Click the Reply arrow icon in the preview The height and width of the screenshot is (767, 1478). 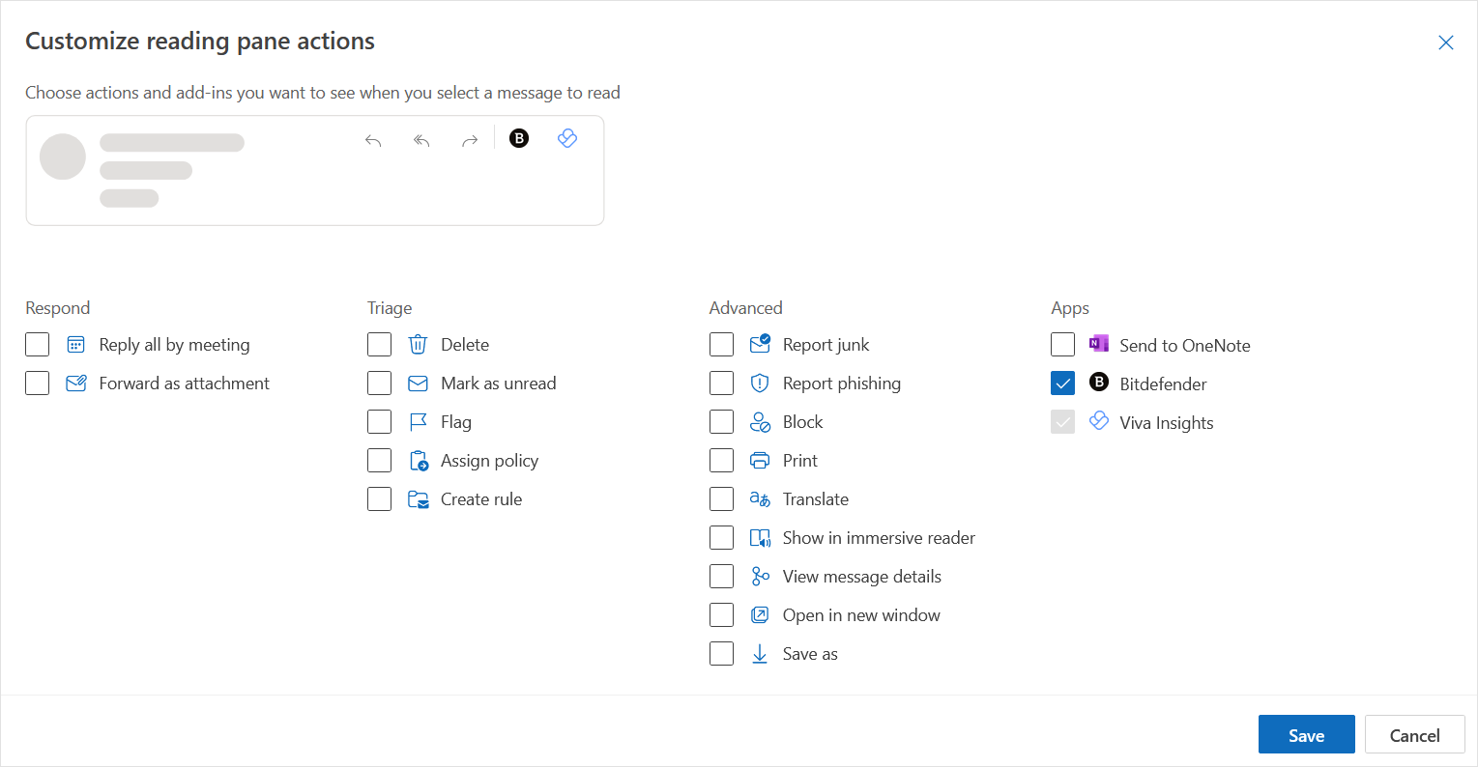[x=373, y=140]
